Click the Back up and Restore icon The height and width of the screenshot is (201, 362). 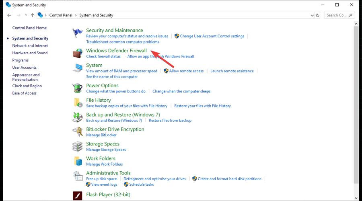tap(77, 117)
